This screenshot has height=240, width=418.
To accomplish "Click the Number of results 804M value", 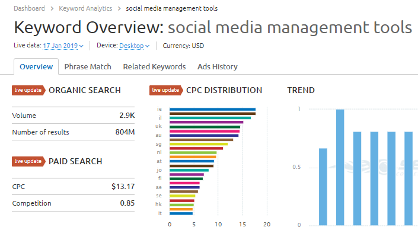I will 125,132.
